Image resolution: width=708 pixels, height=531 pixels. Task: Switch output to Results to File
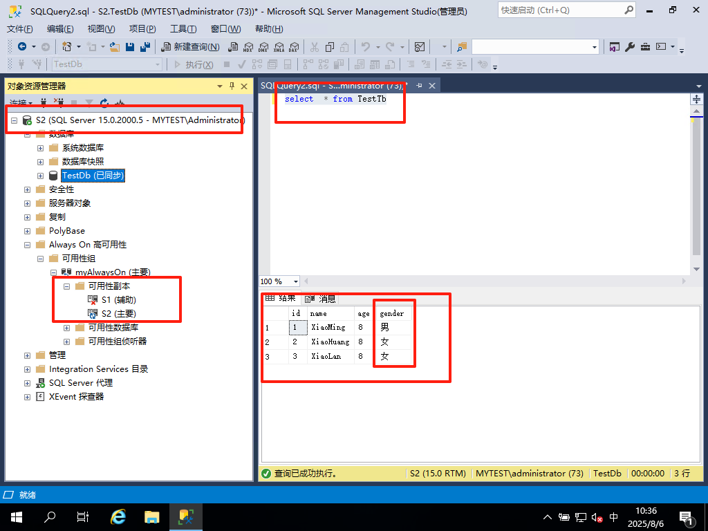click(x=390, y=64)
